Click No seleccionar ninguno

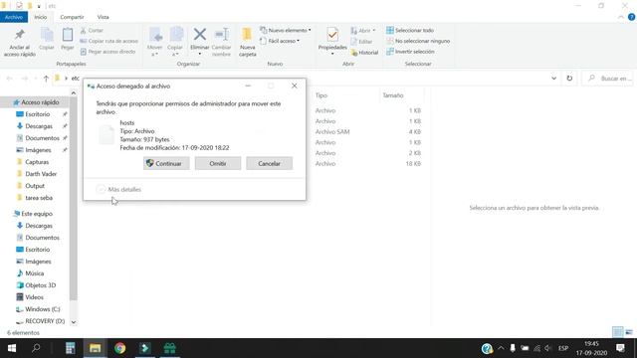[x=418, y=41]
